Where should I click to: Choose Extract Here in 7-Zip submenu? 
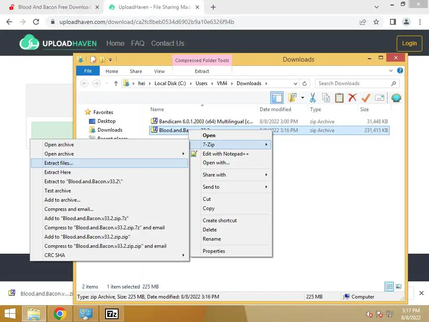[109, 172]
